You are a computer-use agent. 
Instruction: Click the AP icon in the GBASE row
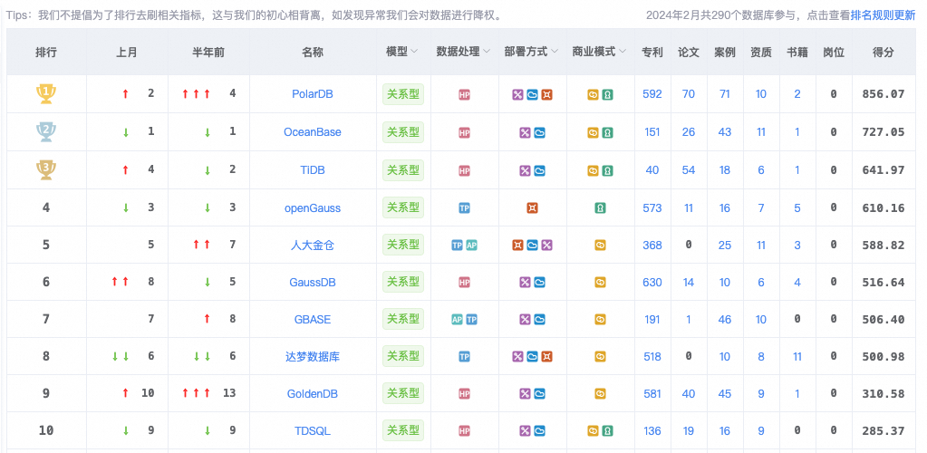(x=457, y=320)
